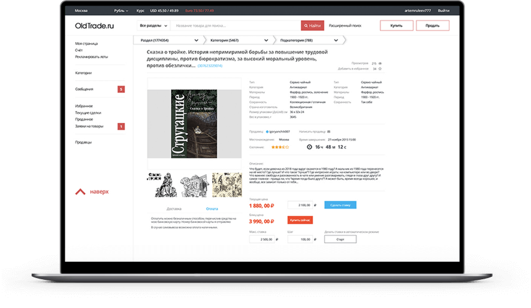The image size is (531, 308).
Task: Select the Оплата tab
Action: click(212, 209)
